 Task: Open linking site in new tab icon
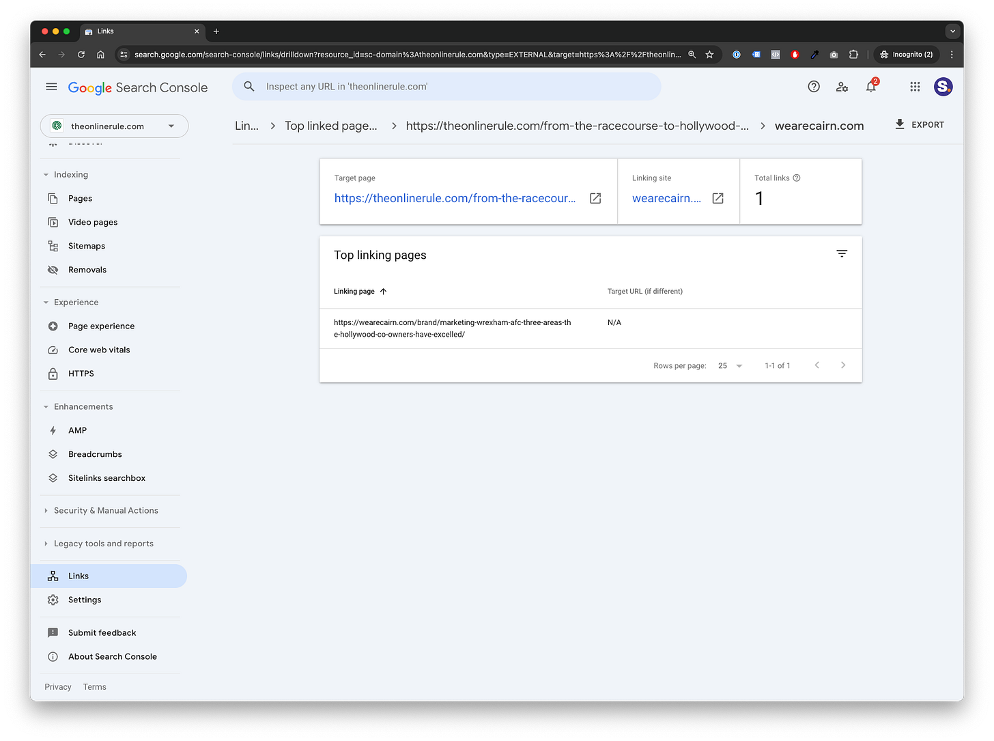point(718,198)
